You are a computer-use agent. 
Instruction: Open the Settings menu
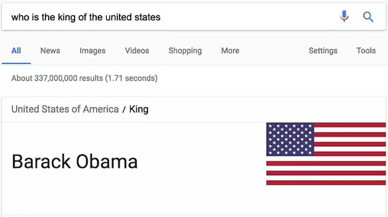(323, 50)
